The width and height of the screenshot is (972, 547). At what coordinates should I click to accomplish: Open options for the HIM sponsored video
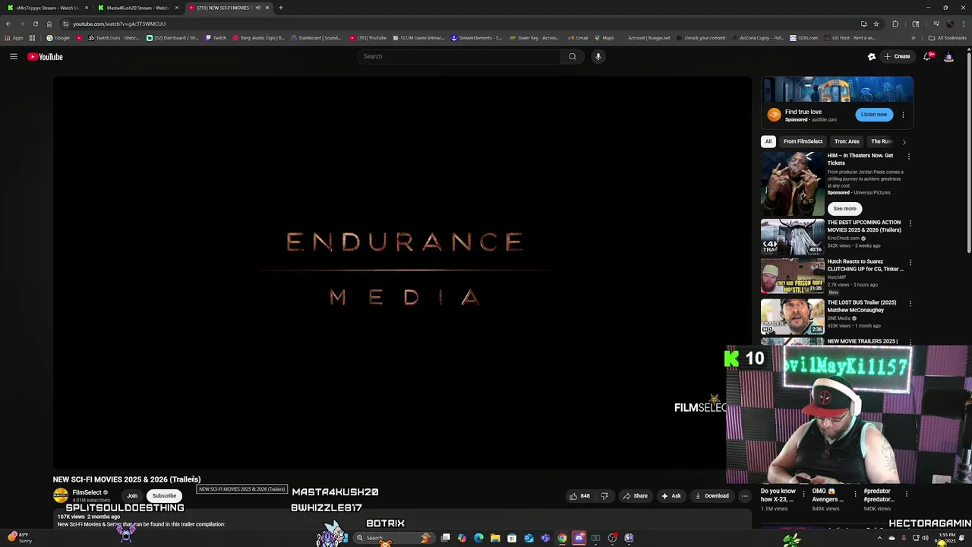click(909, 156)
